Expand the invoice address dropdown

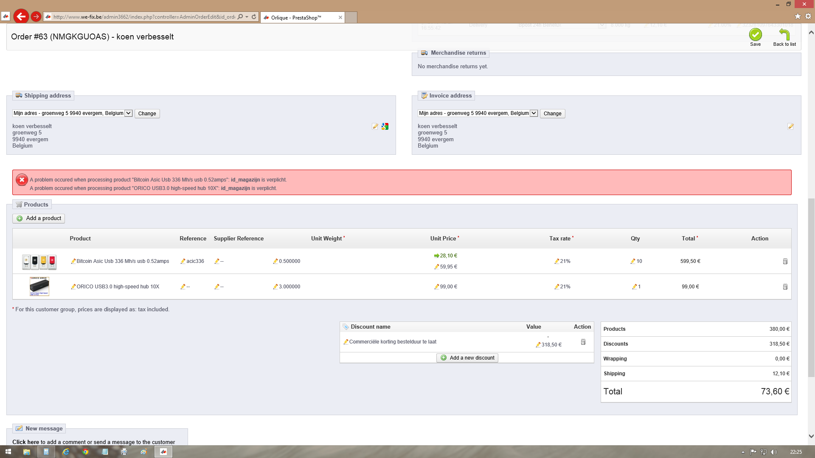534,113
